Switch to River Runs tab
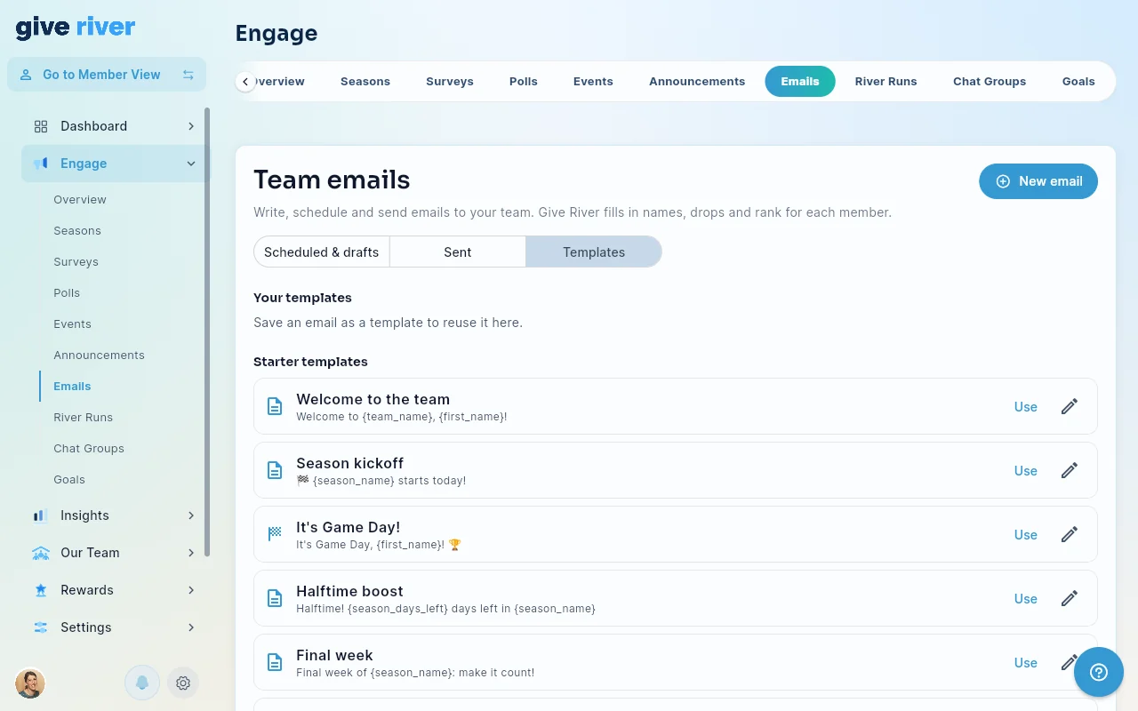Image resolution: width=1138 pixels, height=711 pixels. (x=886, y=81)
